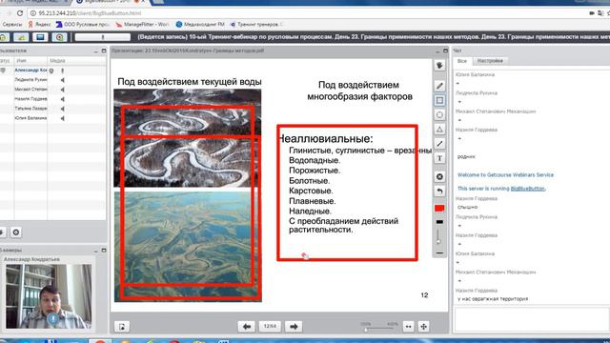
Task: Clear all whiteboard annotations
Action: pyautogui.click(x=439, y=177)
